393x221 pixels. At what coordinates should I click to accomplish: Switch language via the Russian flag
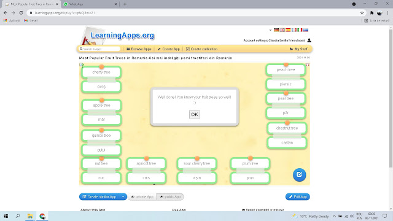(x=306, y=30)
